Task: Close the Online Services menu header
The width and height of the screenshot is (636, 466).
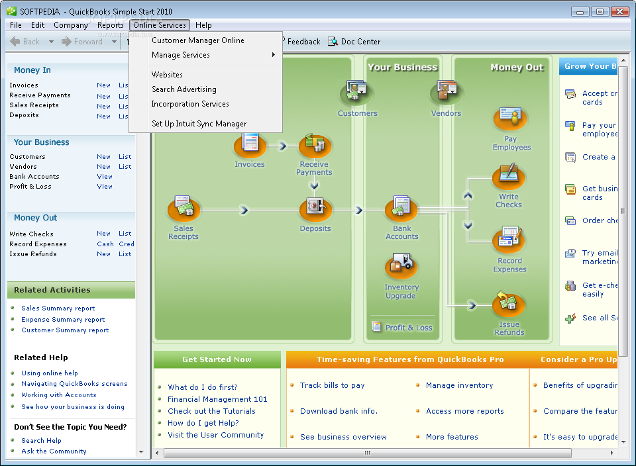Action: pos(160,25)
